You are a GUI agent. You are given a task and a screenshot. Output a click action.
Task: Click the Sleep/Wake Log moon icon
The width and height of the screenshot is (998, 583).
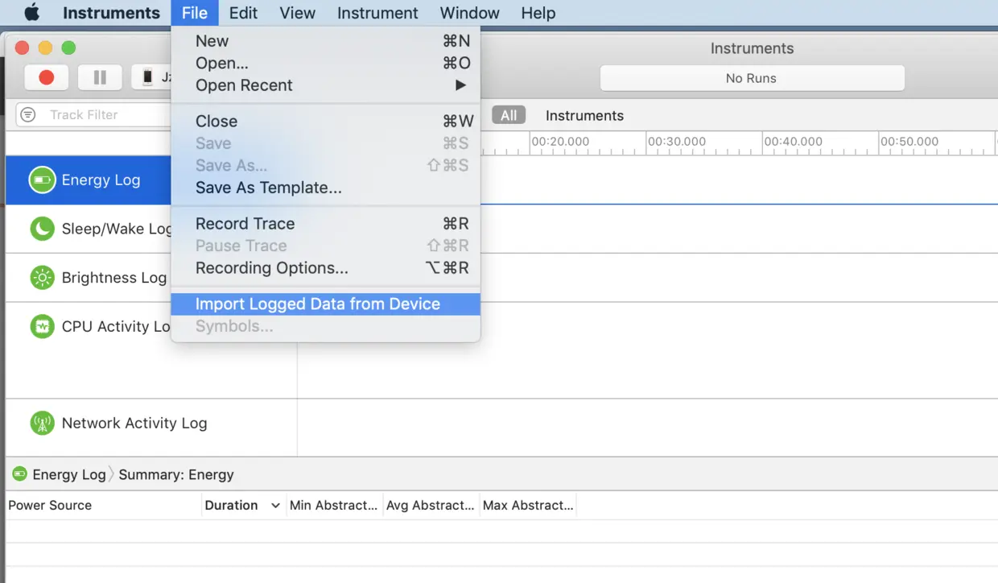(x=42, y=229)
